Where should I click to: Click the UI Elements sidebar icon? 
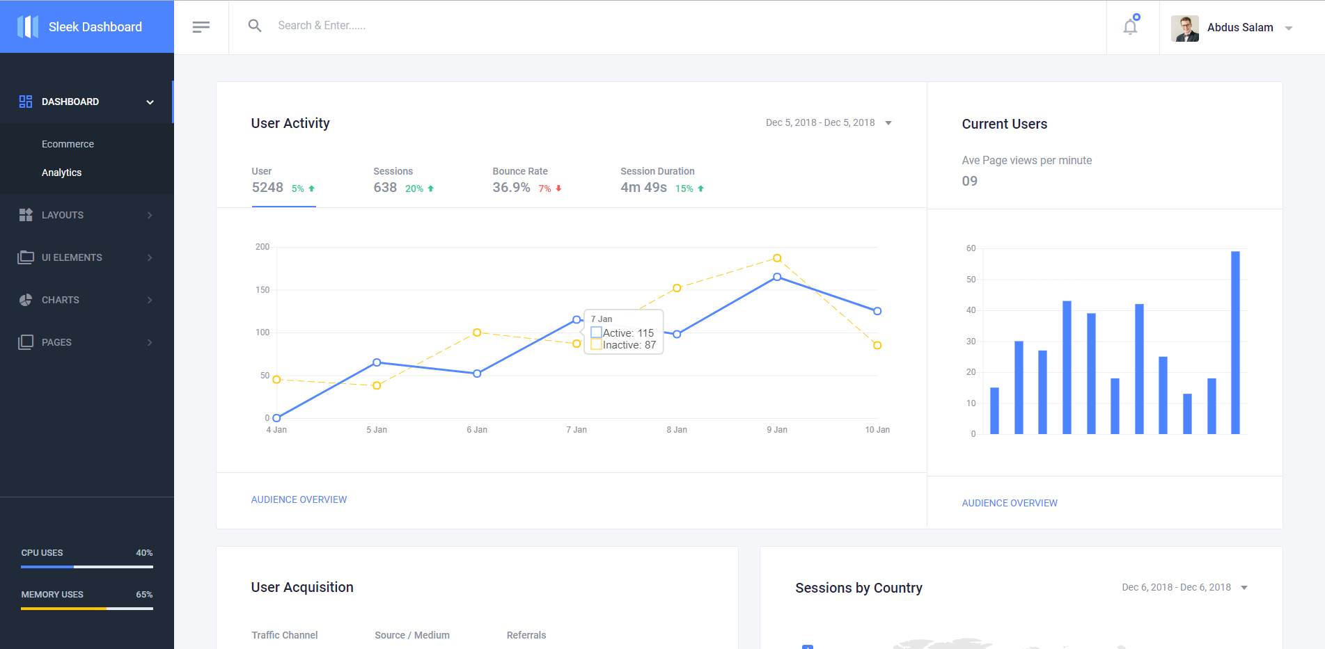coord(26,257)
